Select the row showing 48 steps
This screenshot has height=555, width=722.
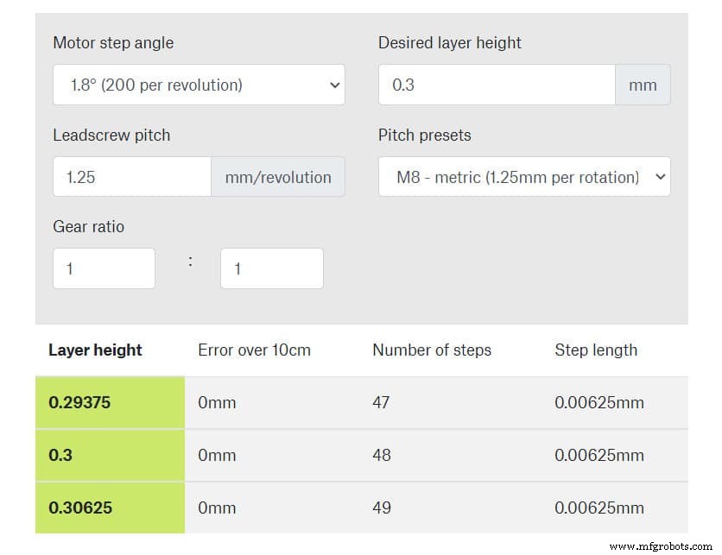coord(383,455)
